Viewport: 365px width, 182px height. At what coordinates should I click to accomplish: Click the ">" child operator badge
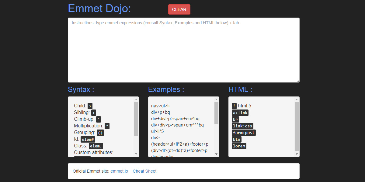coord(90,106)
